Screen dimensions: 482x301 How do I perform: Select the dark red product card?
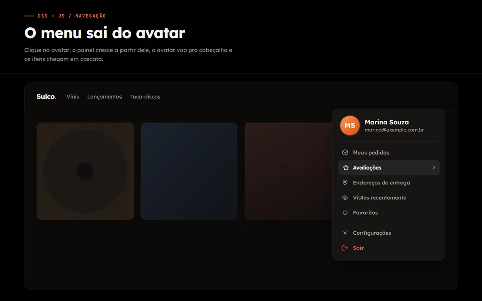point(288,171)
